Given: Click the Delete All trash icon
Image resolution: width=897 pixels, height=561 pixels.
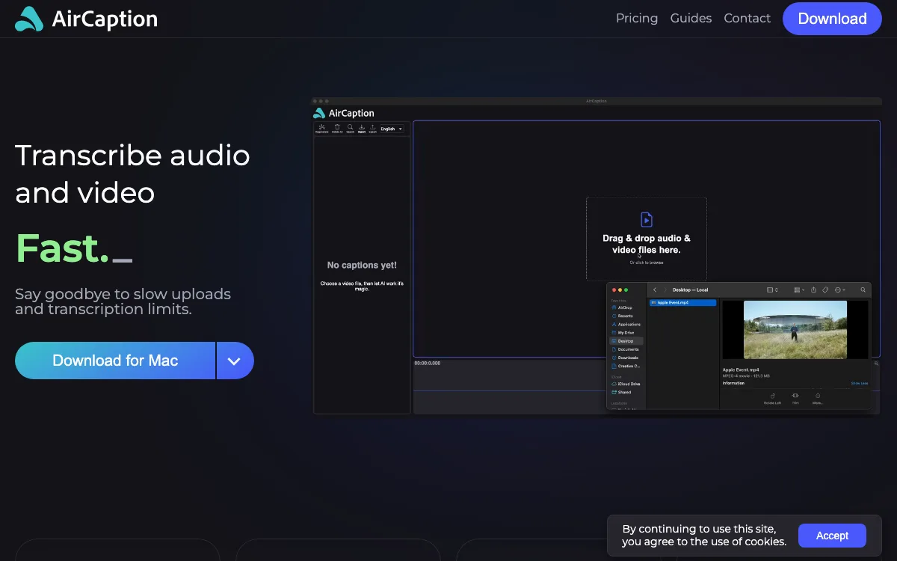Looking at the screenshot, I should [337, 129].
